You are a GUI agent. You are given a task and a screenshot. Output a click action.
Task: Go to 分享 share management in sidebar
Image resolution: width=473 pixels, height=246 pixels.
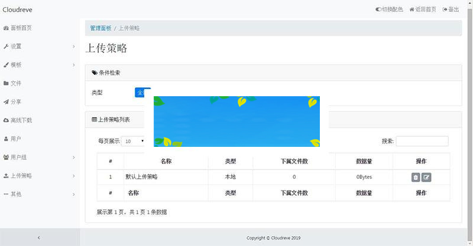16,101
